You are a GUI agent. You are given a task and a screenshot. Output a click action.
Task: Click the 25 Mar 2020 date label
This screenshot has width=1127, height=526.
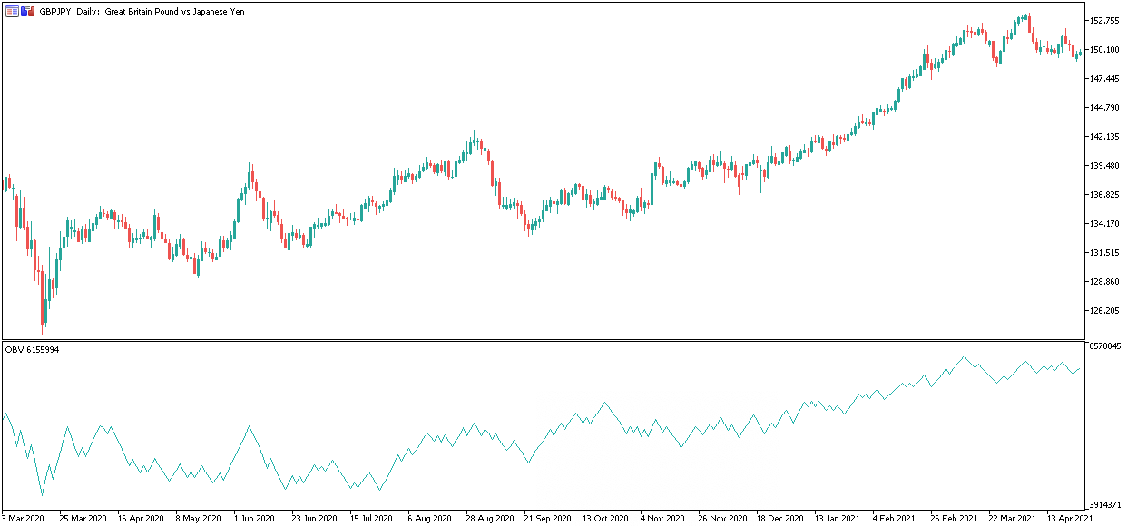(x=83, y=519)
